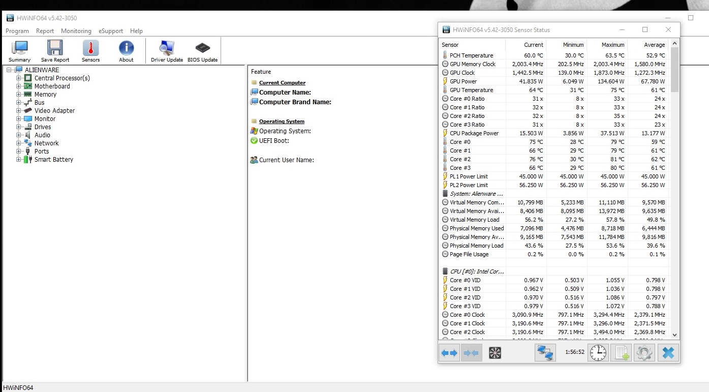The image size is (709, 392).
Task: Click the Save Report floppy icon
Action: tap(55, 51)
